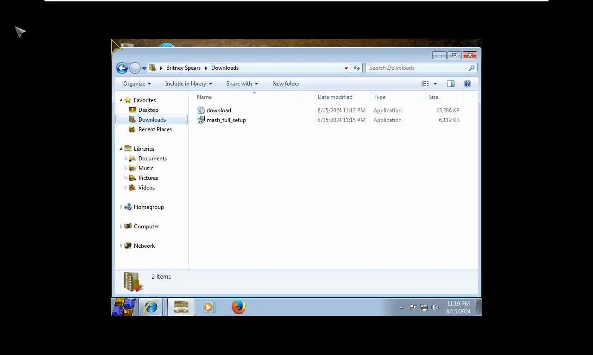Collapse the Favorites group
The image size is (593, 355).
click(121, 100)
